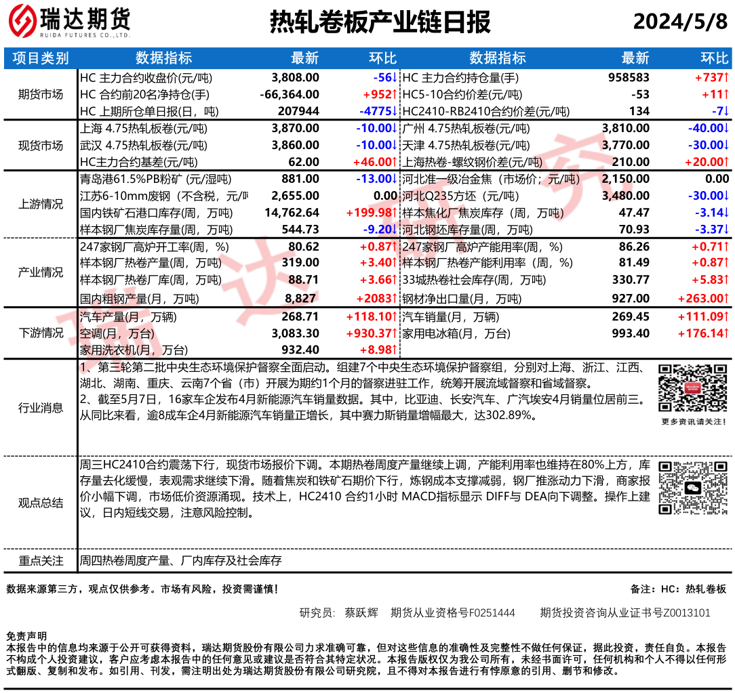Click the 期货市场 category label
The width and height of the screenshot is (735, 693).
41,94
